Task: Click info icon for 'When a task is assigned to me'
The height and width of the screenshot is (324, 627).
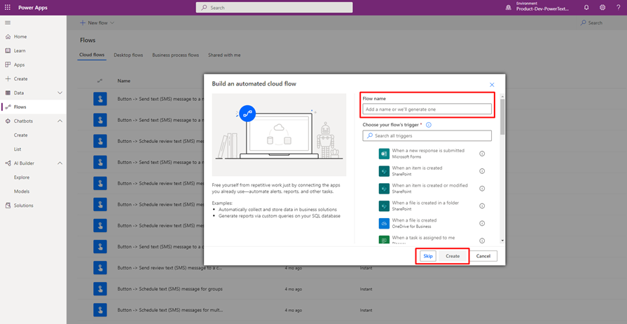Action: pos(482,241)
